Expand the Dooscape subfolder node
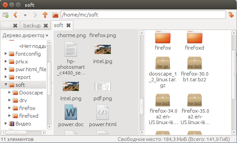This screenshot has height=143, width=237. coord(9,92)
